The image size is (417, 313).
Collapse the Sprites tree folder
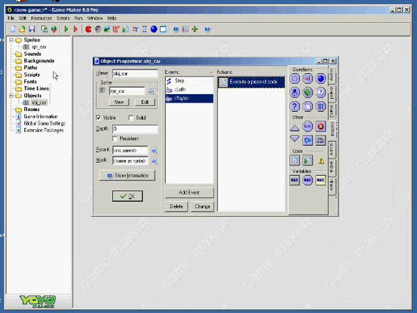click(11, 40)
